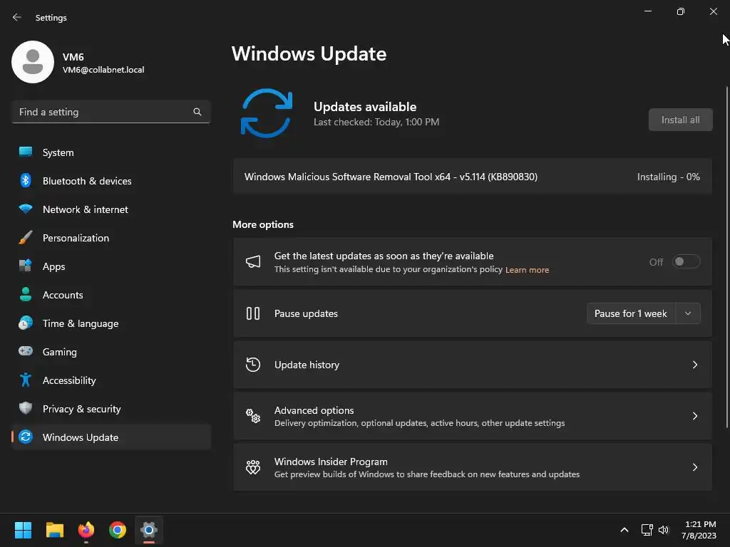
Task: Click the Time & language label
Action: click(x=81, y=323)
